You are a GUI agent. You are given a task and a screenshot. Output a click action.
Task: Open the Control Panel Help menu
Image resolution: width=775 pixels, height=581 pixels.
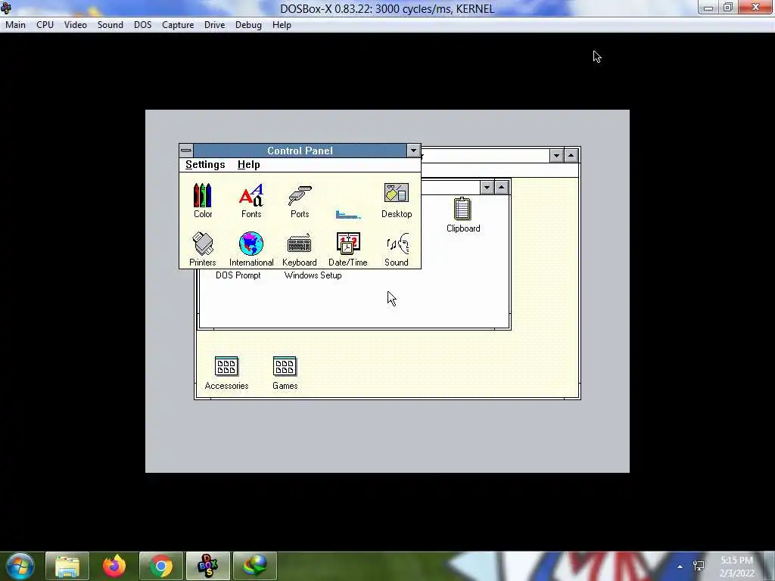248,164
